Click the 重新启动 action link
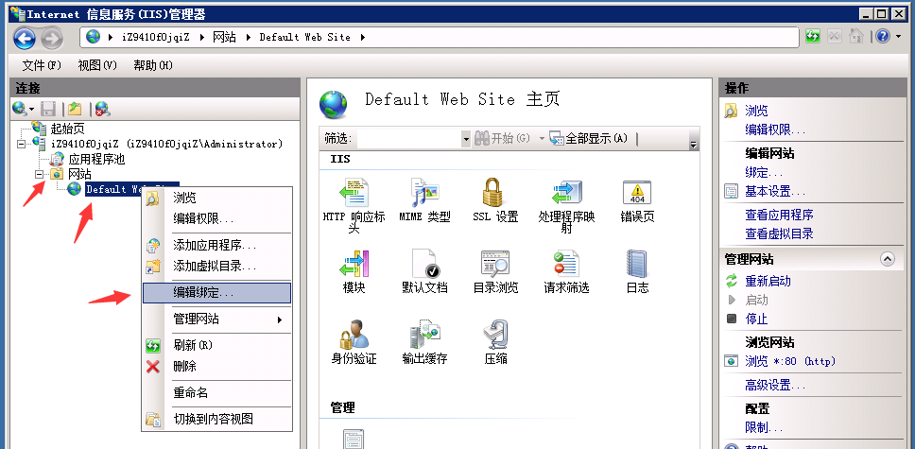The width and height of the screenshot is (915, 449). [x=768, y=281]
